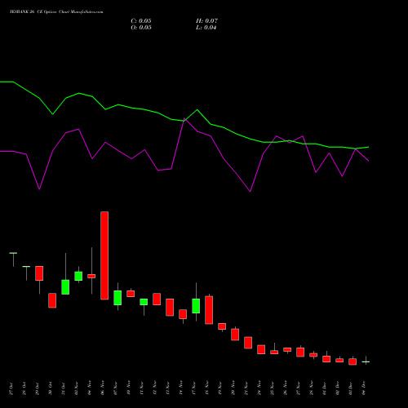Click the purple line's trough above 21 Nov

250,191
